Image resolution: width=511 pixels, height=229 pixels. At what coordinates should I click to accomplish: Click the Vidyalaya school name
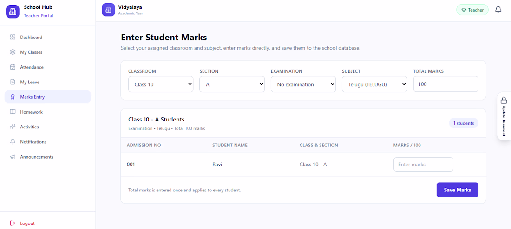(x=130, y=7)
